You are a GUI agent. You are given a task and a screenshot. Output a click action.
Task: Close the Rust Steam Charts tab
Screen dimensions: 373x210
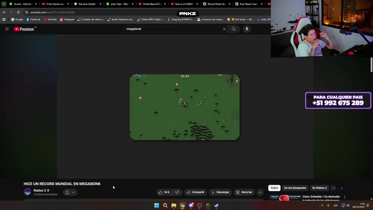(x=262, y=4)
